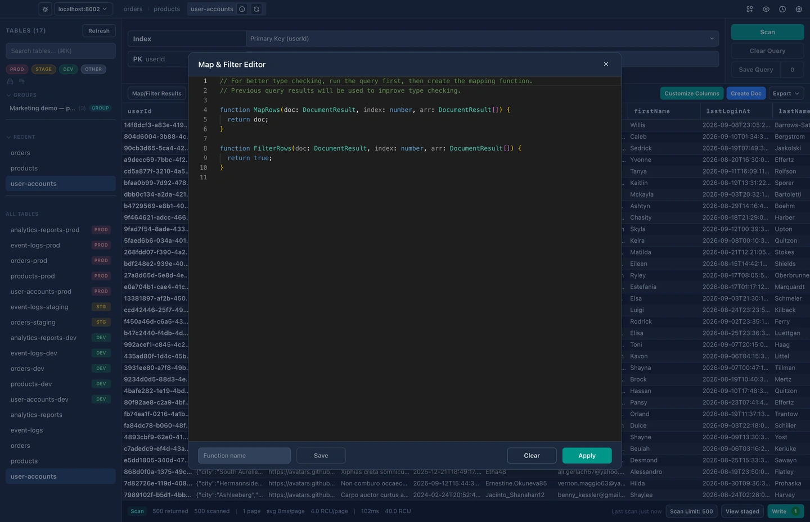
Task: Switch to the products tab
Action: tap(167, 9)
